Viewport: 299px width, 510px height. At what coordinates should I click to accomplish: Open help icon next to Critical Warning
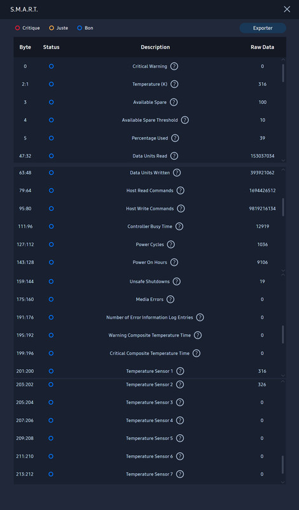(x=174, y=66)
